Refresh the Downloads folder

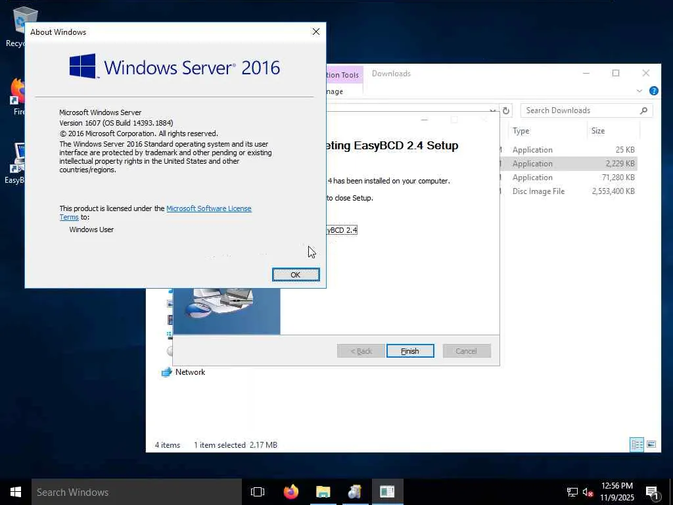coord(506,110)
